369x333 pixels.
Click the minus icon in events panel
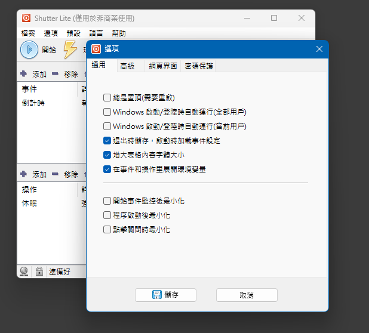click(x=55, y=74)
